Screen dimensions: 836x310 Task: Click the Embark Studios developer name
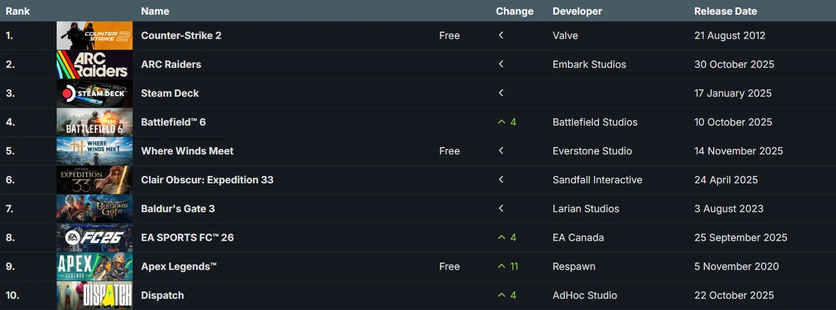click(x=590, y=64)
